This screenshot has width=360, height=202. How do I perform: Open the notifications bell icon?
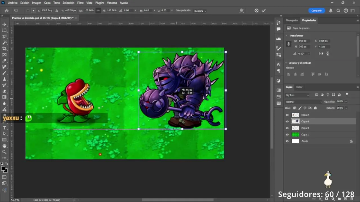coord(331,11)
